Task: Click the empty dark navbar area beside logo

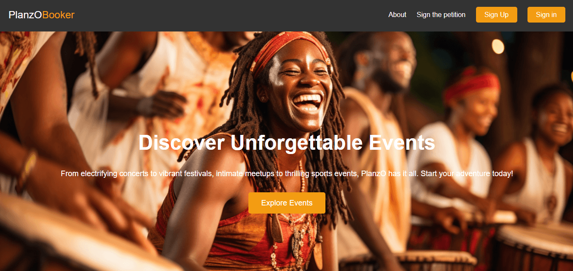Action: tap(230, 15)
